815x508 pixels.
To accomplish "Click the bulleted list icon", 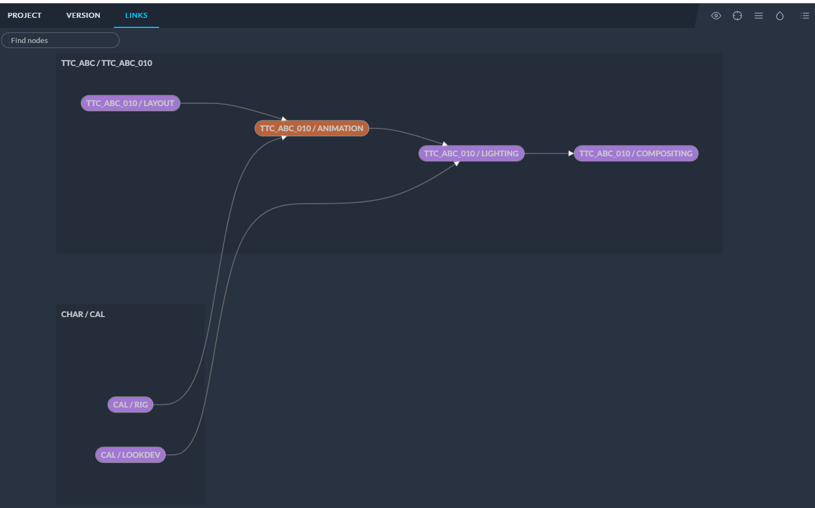I will pos(804,16).
